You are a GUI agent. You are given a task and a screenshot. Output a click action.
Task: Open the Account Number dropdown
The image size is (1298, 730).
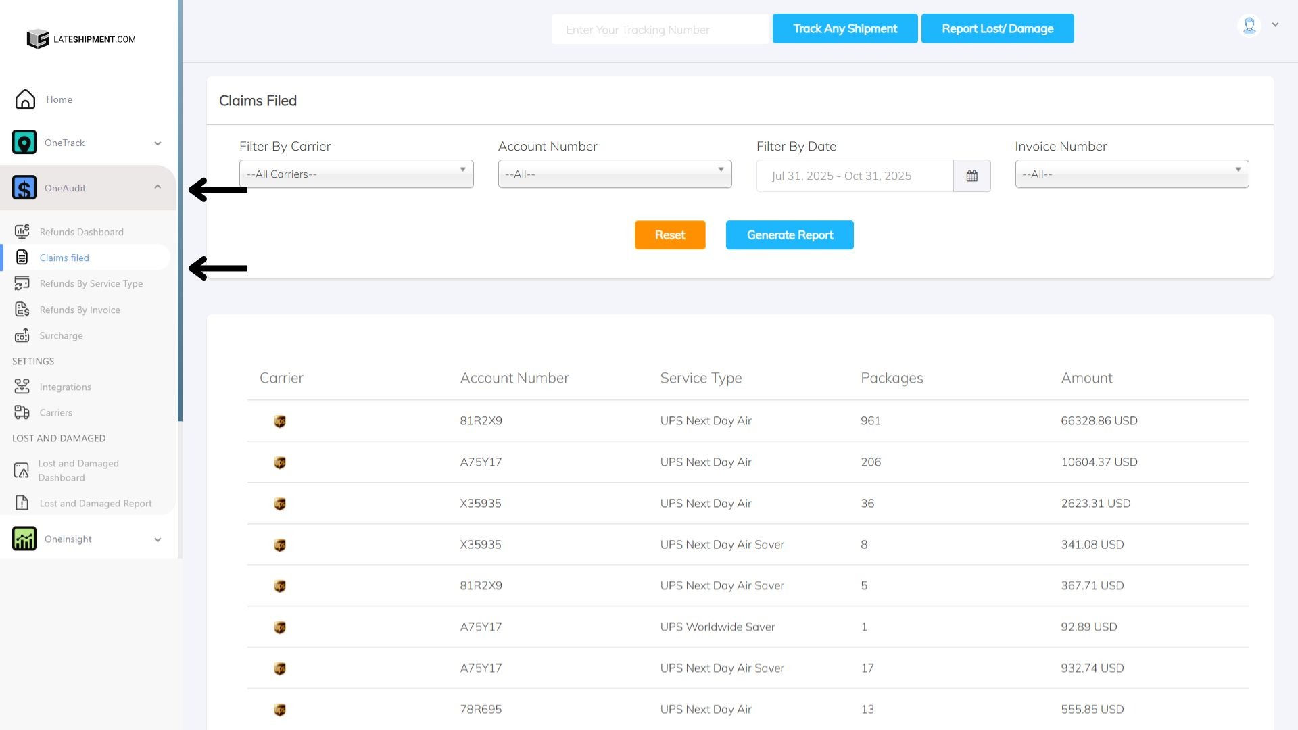point(615,174)
